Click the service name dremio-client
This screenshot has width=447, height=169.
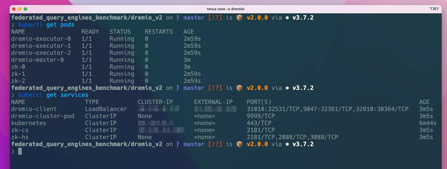(34, 109)
